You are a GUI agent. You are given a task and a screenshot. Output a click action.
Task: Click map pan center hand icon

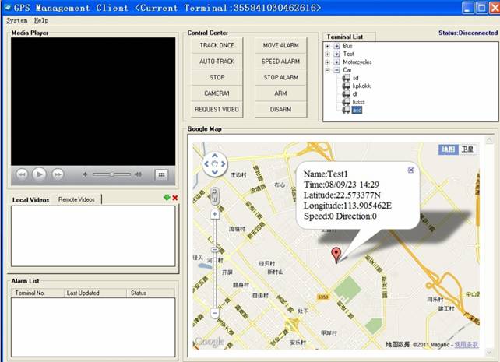click(215, 163)
